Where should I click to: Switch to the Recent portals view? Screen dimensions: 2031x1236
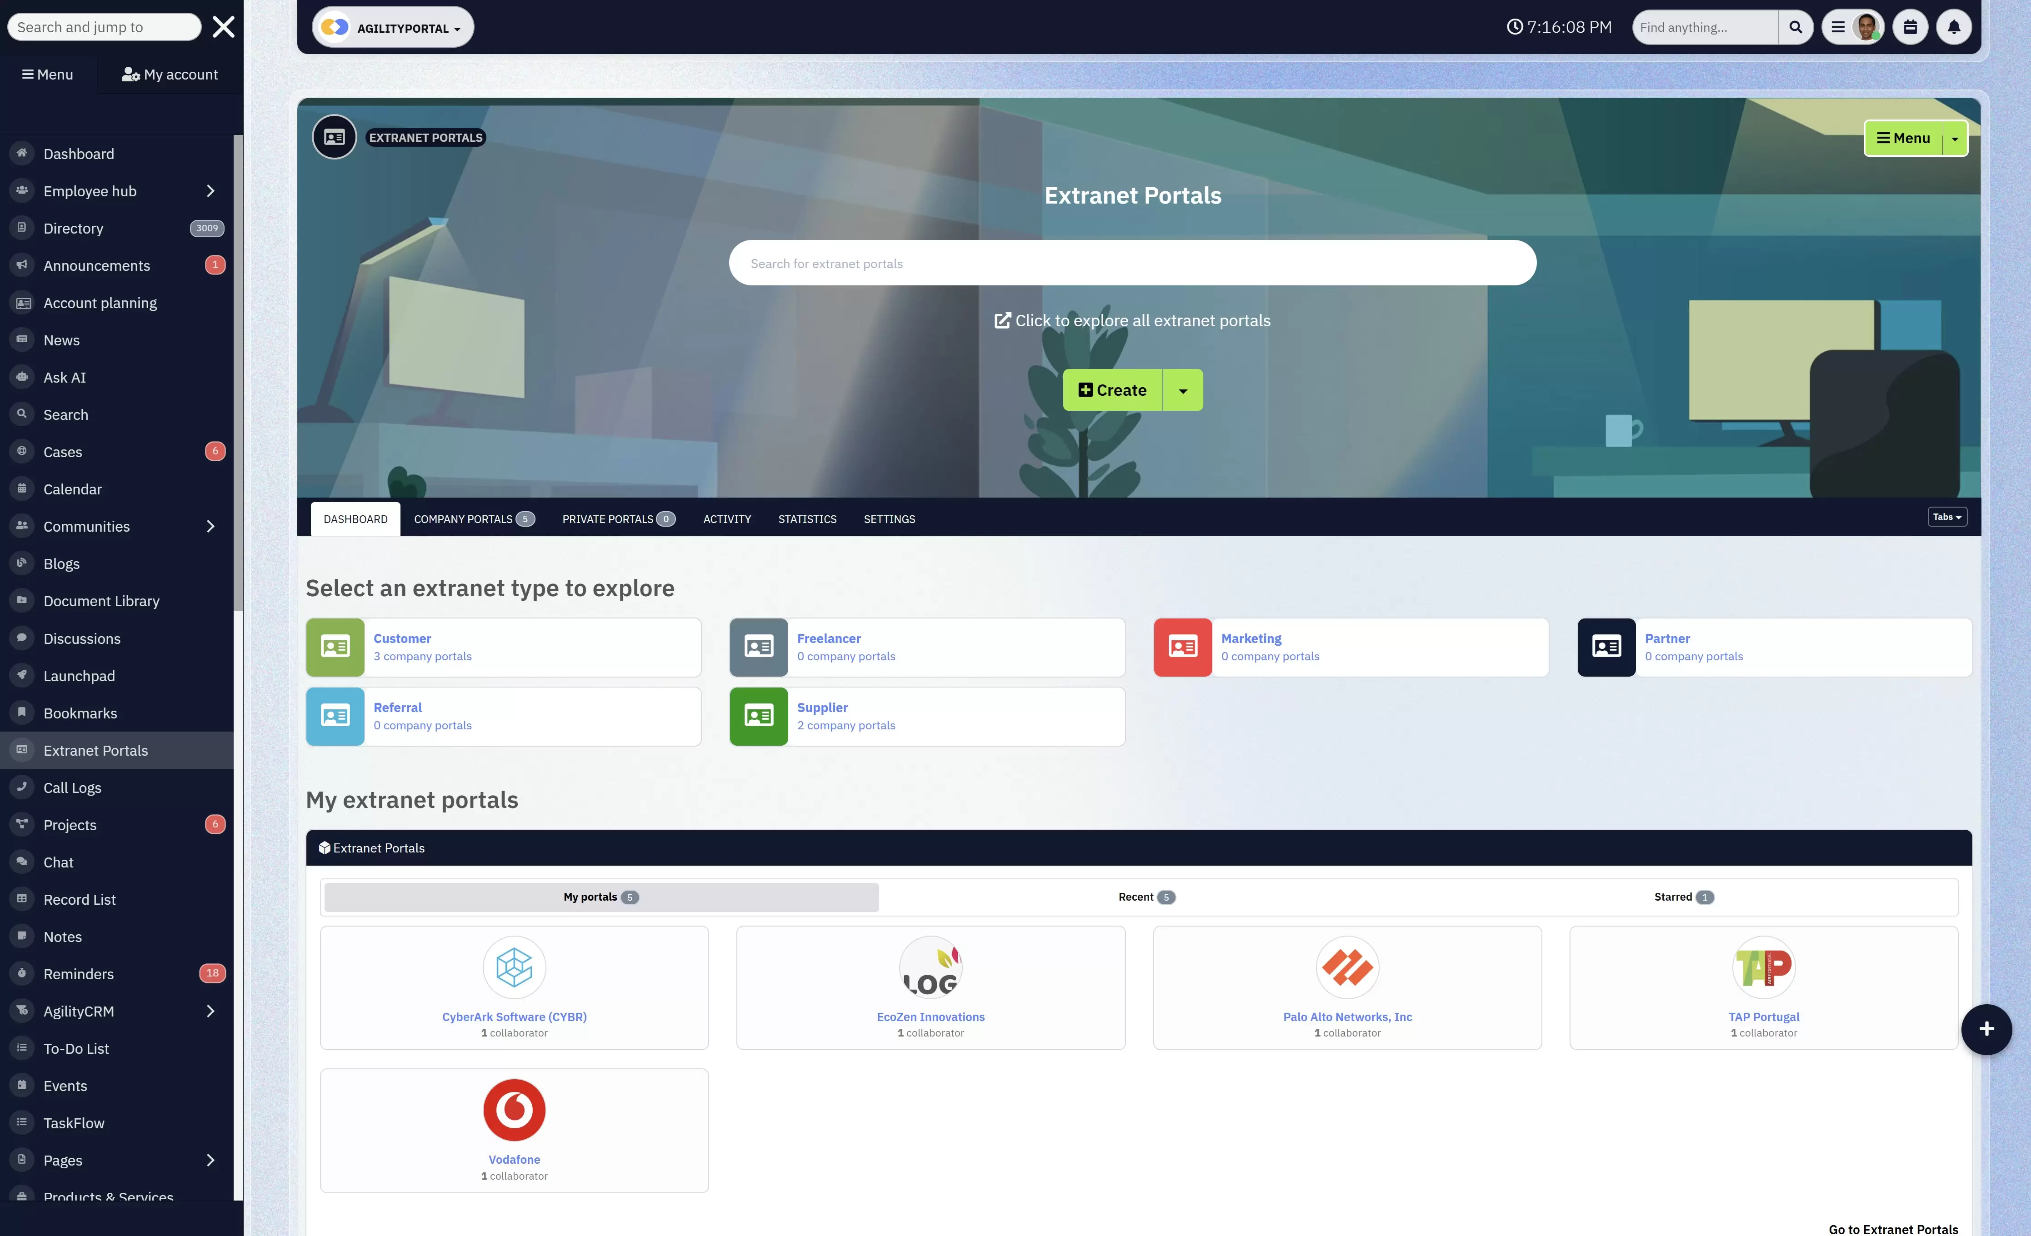pos(1145,897)
